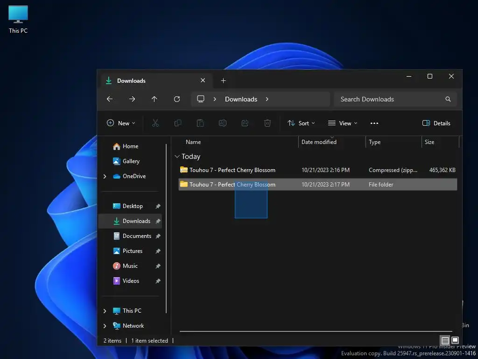Screen dimensions: 478x359
Task: Refresh the Downloads folder
Action: coord(177,99)
